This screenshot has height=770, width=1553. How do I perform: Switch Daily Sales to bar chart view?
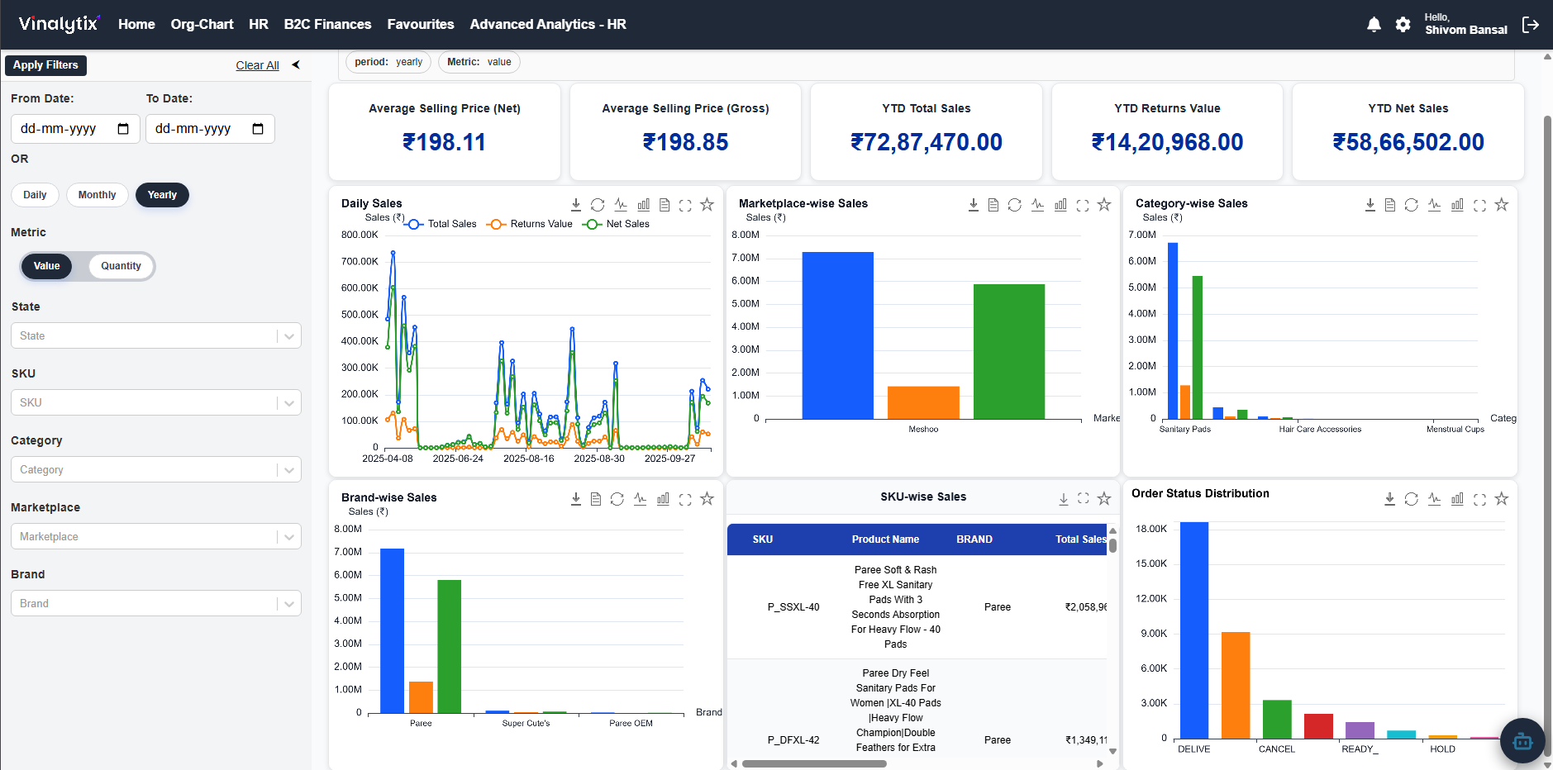pos(643,205)
